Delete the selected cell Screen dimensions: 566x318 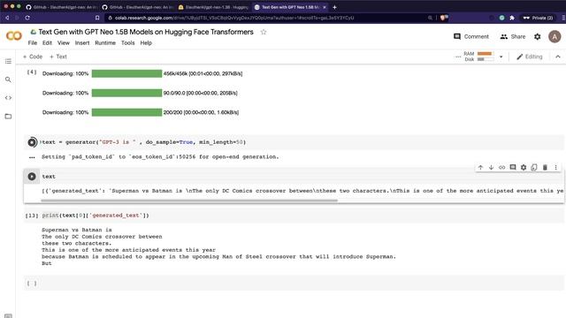click(545, 167)
